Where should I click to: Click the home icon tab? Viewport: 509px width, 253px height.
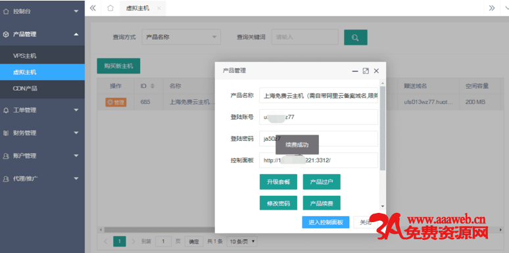tap(110, 8)
